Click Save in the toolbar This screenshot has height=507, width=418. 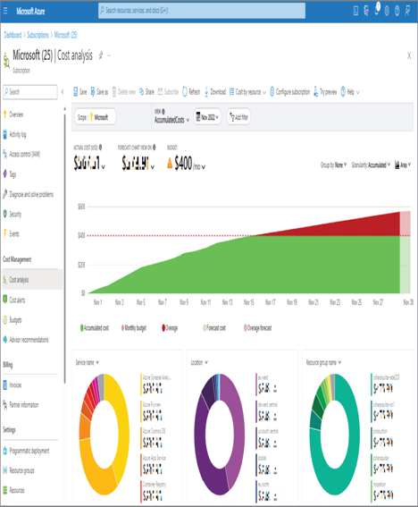coord(79,92)
